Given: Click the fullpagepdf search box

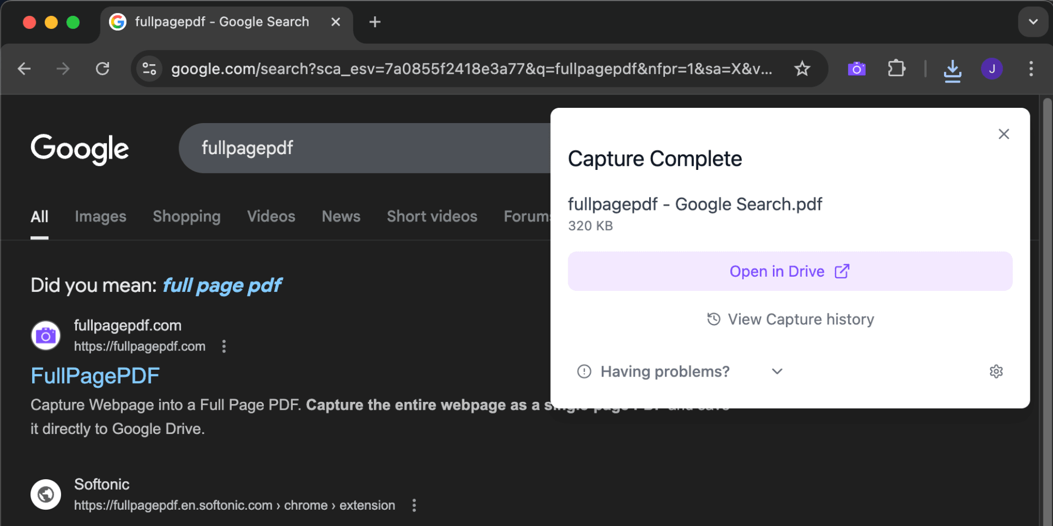Looking at the screenshot, I should click(363, 148).
